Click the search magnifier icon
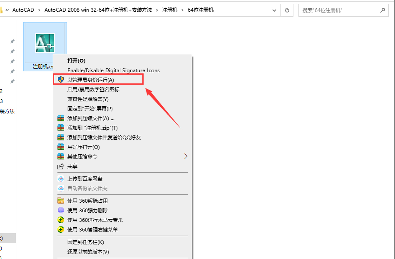 [x=383, y=10]
